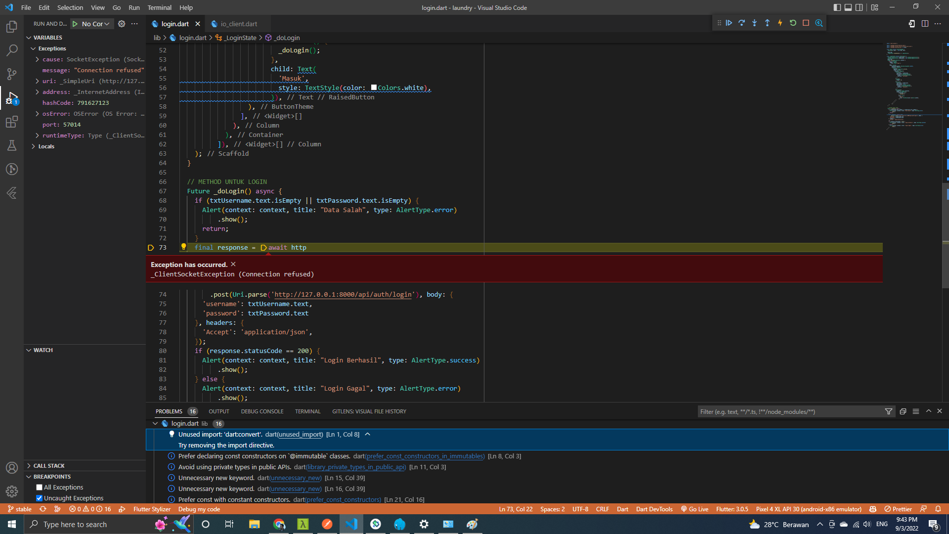Click the debug Step Out button

(x=768, y=23)
